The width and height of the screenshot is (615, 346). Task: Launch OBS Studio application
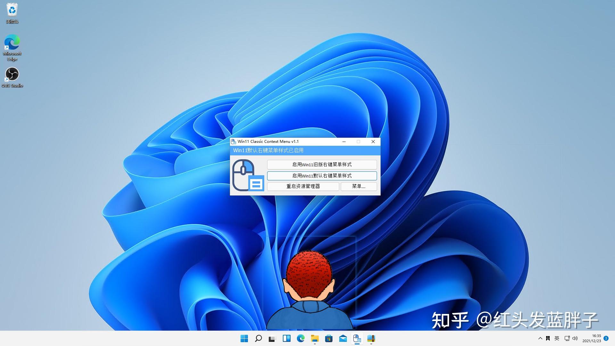[12, 74]
